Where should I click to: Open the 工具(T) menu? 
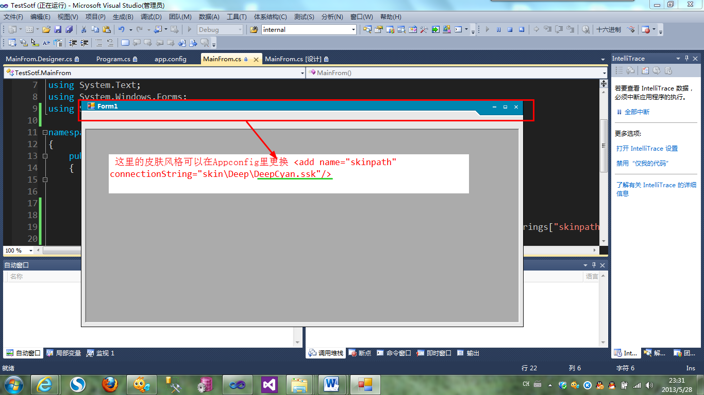(x=237, y=17)
